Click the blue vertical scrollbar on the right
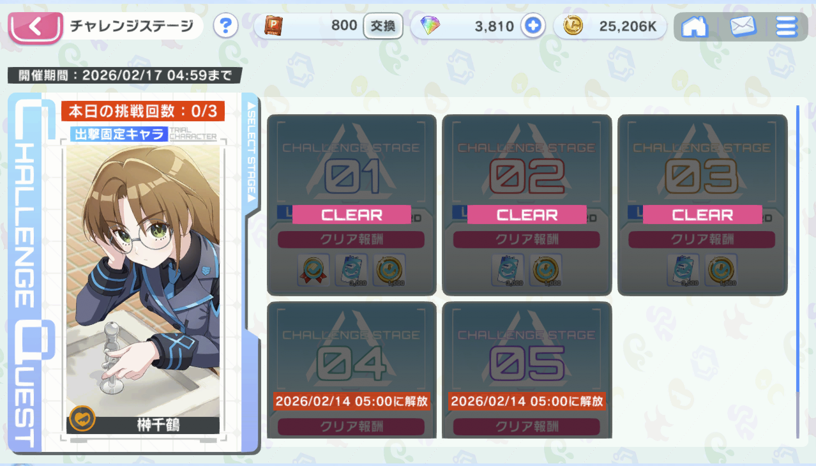Image resolution: width=816 pixels, height=466 pixels. click(x=797, y=249)
